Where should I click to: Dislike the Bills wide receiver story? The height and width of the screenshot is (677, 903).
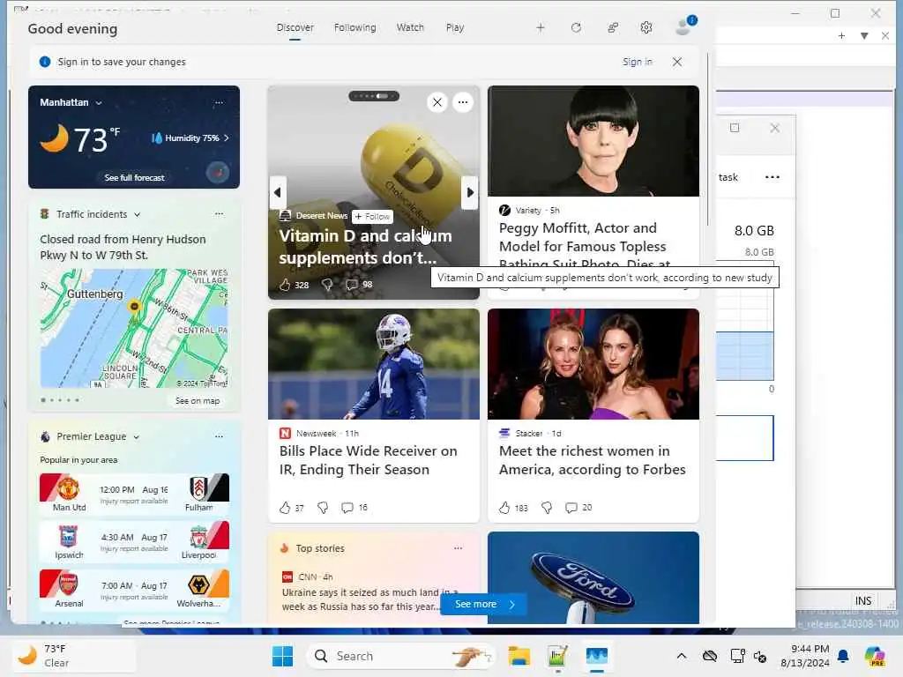[x=323, y=508]
